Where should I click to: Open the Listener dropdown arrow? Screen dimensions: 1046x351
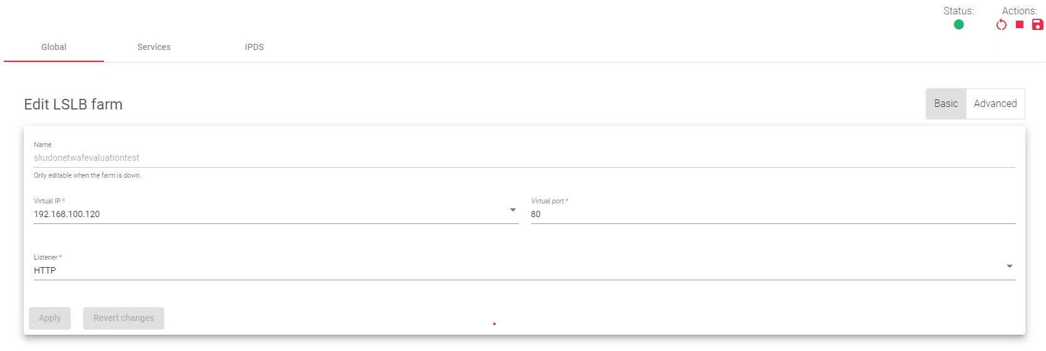click(1009, 267)
